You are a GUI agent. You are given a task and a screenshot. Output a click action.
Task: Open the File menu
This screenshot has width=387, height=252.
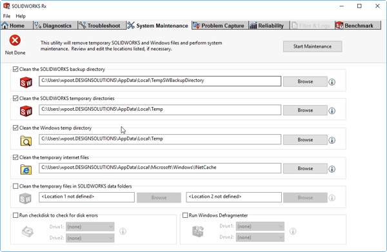click(6, 16)
